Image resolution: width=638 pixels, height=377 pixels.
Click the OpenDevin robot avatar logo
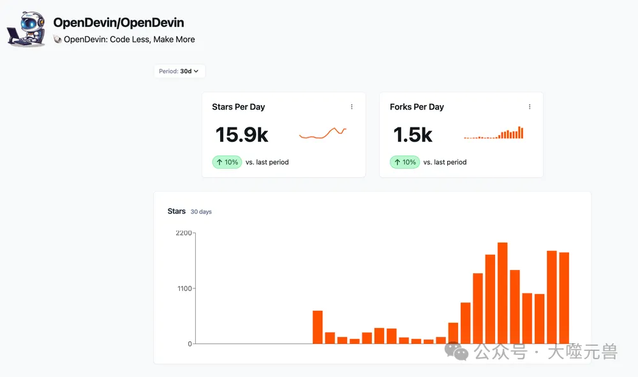click(26, 29)
